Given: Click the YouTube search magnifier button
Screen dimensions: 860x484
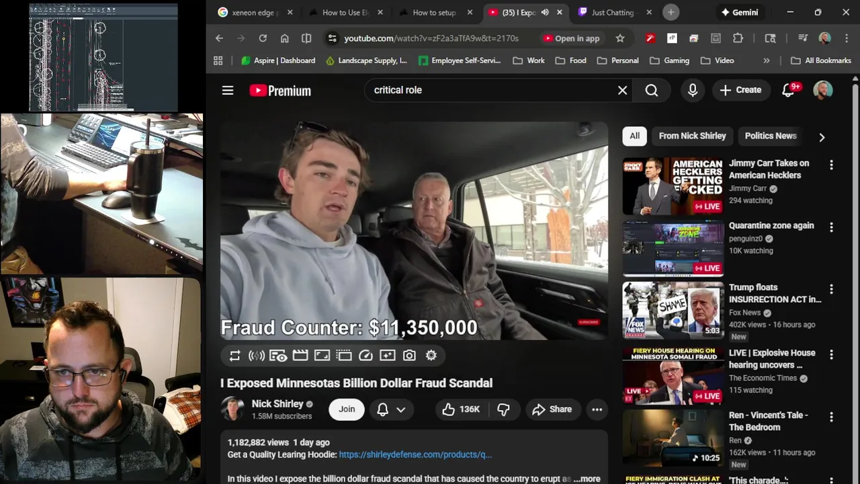Looking at the screenshot, I should point(651,90).
